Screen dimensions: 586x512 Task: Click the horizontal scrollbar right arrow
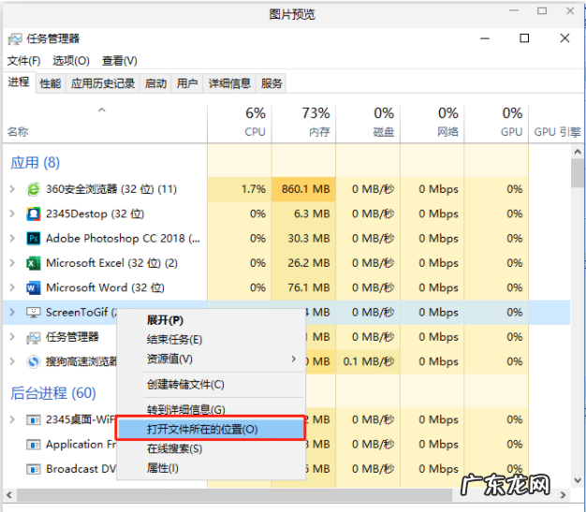tap(564, 495)
